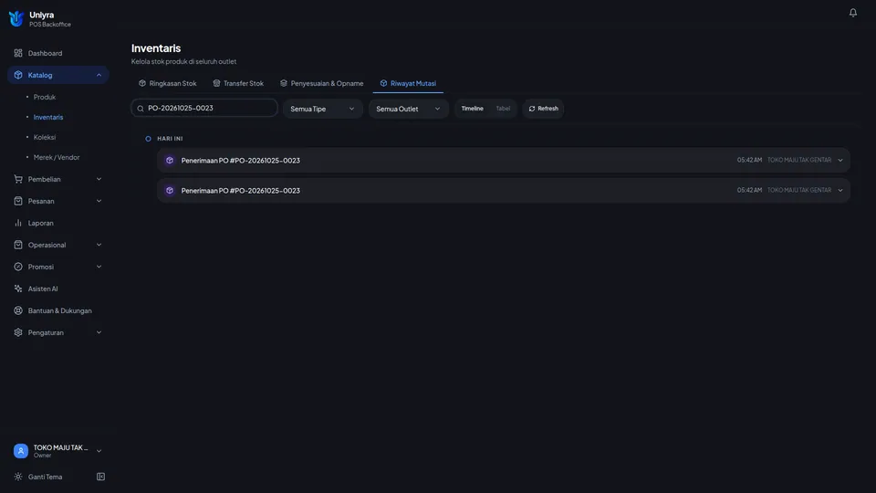Expand the Pesanan menu chevron
The height and width of the screenshot is (493, 876).
pyautogui.click(x=99, y=201)
